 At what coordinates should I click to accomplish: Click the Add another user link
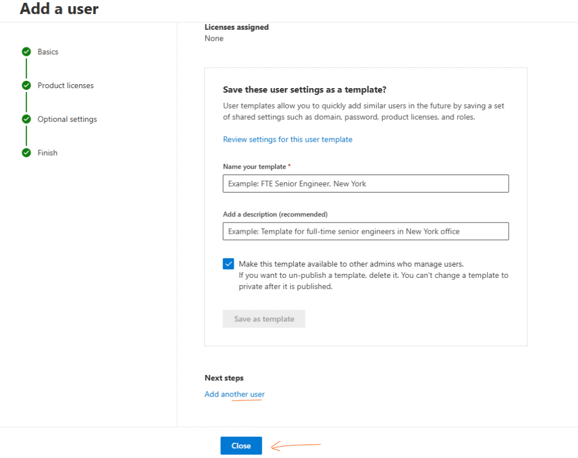click(x=234, y=394)
